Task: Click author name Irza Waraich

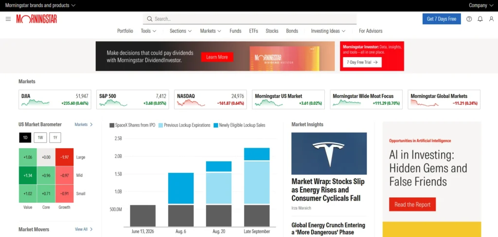Action: click(301, 208)
